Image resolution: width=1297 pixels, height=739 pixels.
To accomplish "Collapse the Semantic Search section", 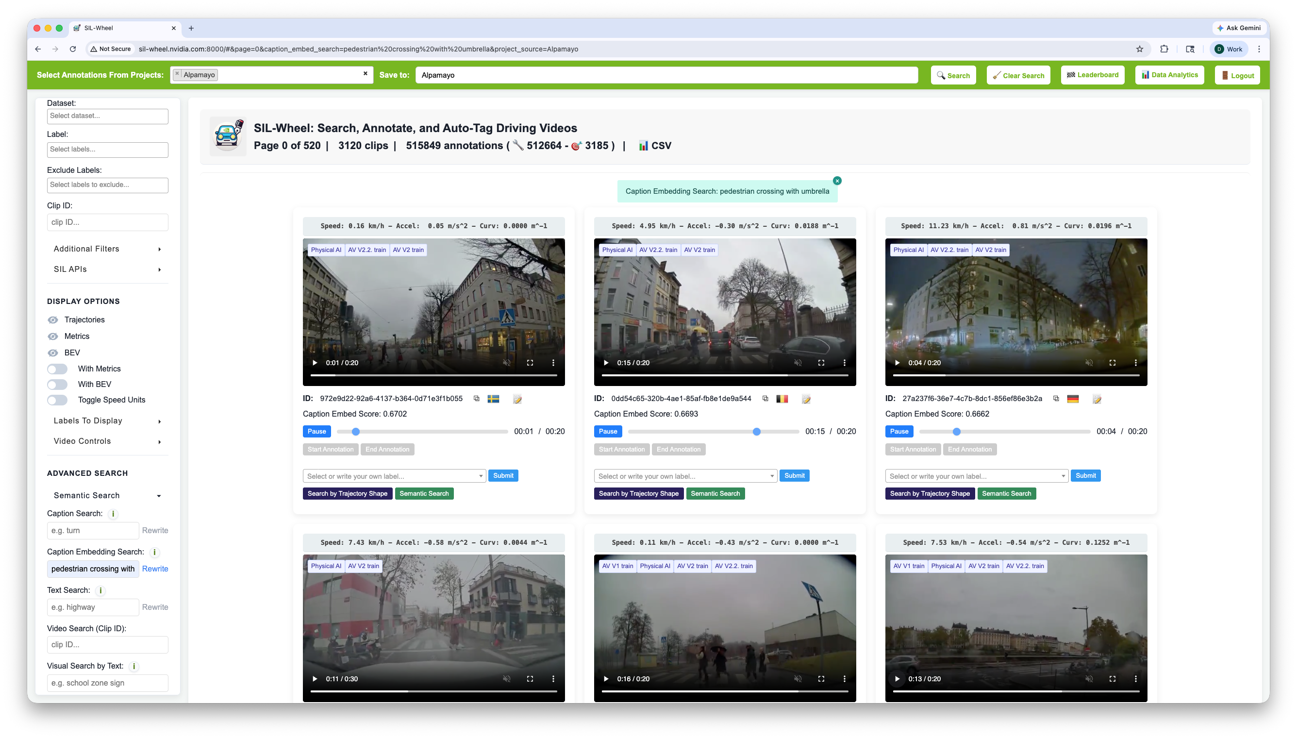I will click(x=108, y=496).
